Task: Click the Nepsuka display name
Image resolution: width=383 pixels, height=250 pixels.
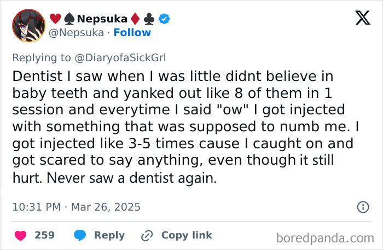Action: coord(102,19)
